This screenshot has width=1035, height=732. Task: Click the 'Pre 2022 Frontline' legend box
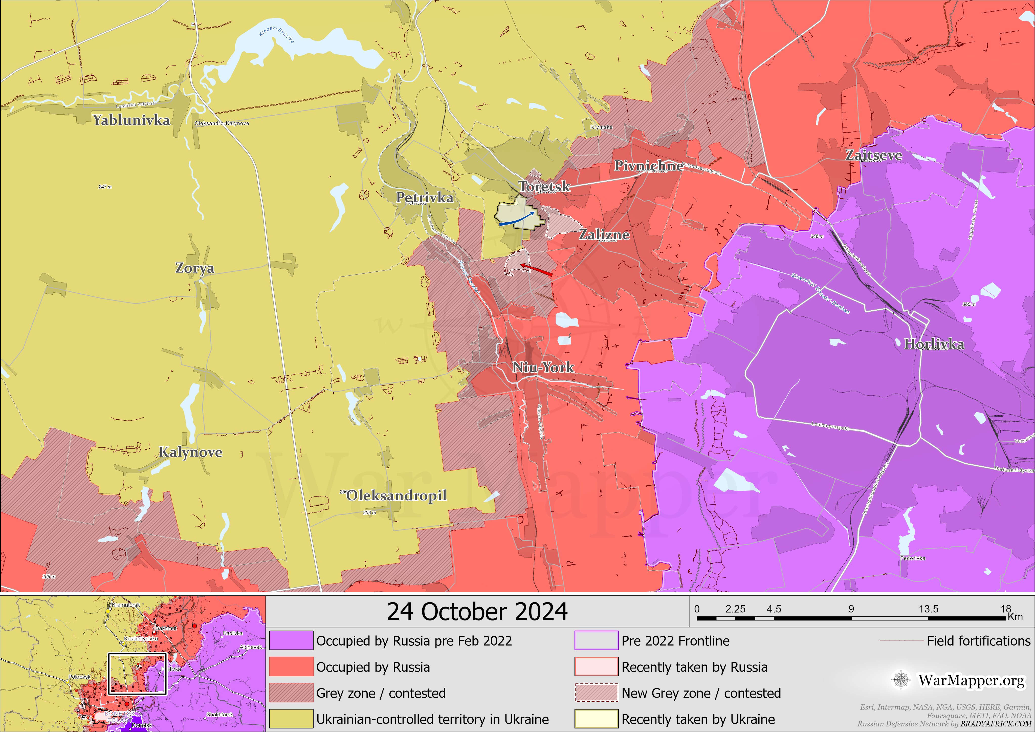[x=596, y=640]
